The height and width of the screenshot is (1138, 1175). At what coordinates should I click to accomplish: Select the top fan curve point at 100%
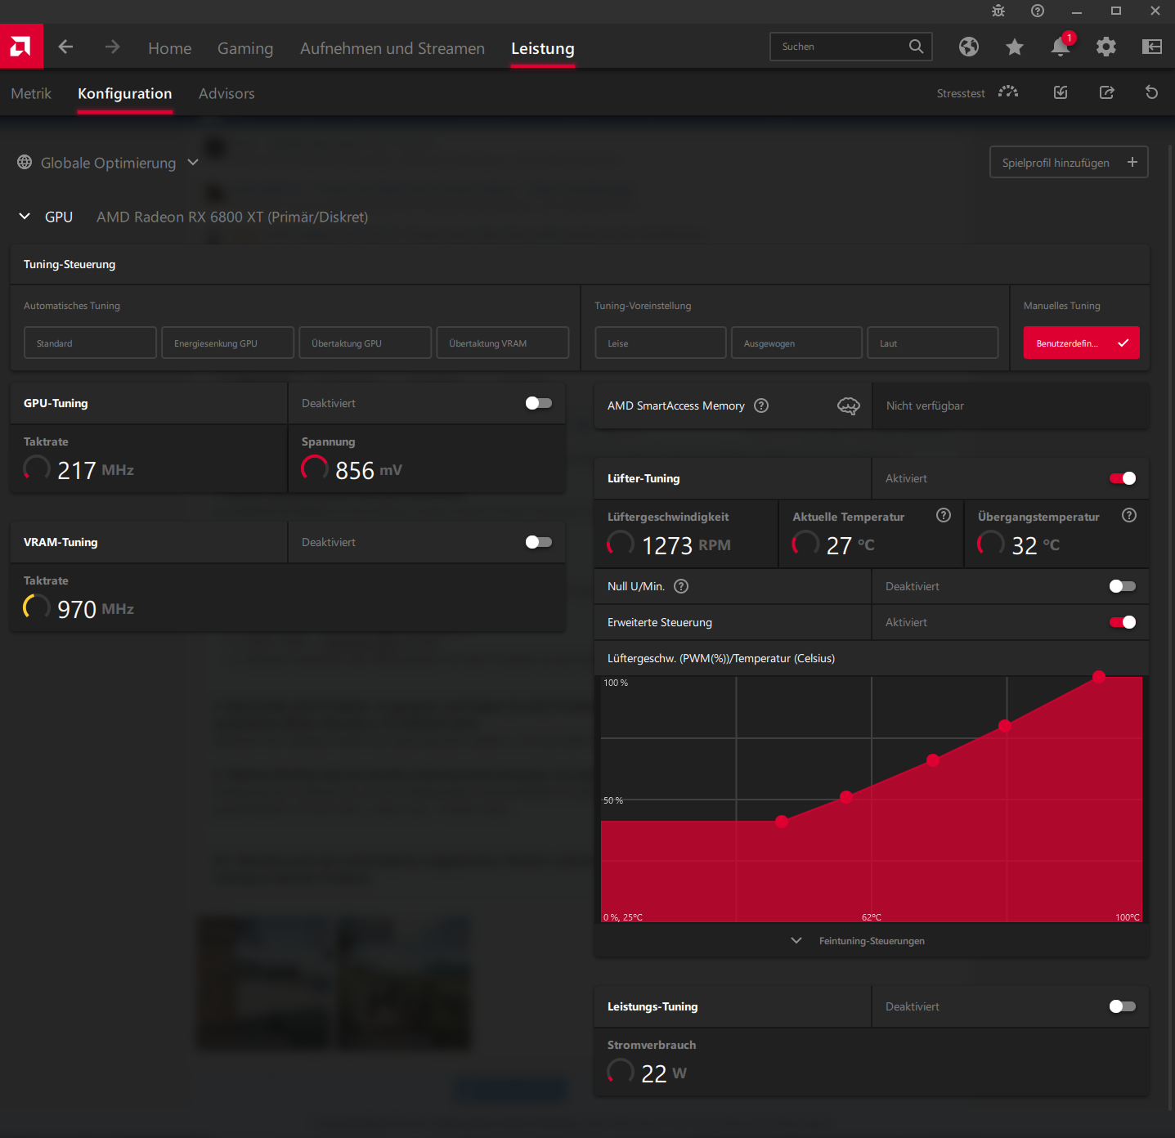pos(1099,676)
